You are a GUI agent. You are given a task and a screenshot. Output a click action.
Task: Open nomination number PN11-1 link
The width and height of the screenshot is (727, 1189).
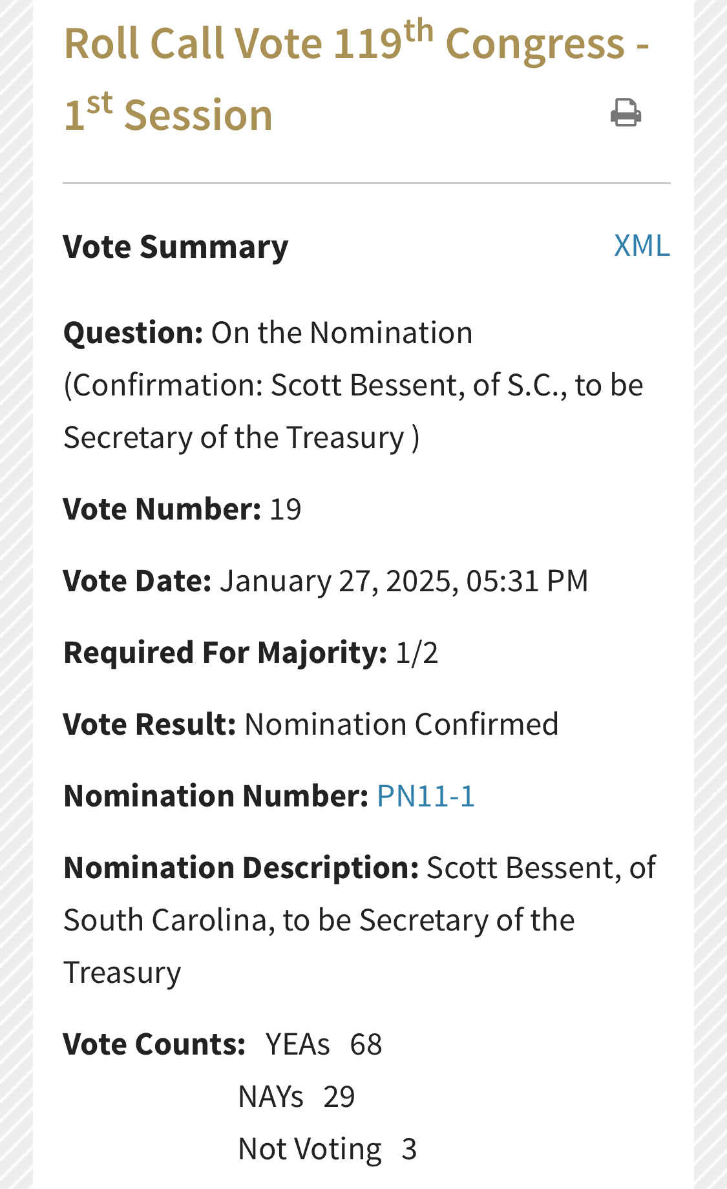click(425, 795)
